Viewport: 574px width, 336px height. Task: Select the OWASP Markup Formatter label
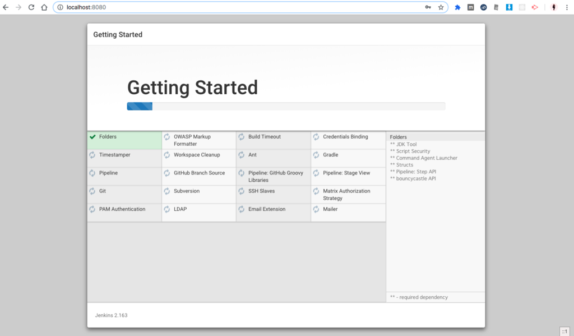tap(192, 140)
